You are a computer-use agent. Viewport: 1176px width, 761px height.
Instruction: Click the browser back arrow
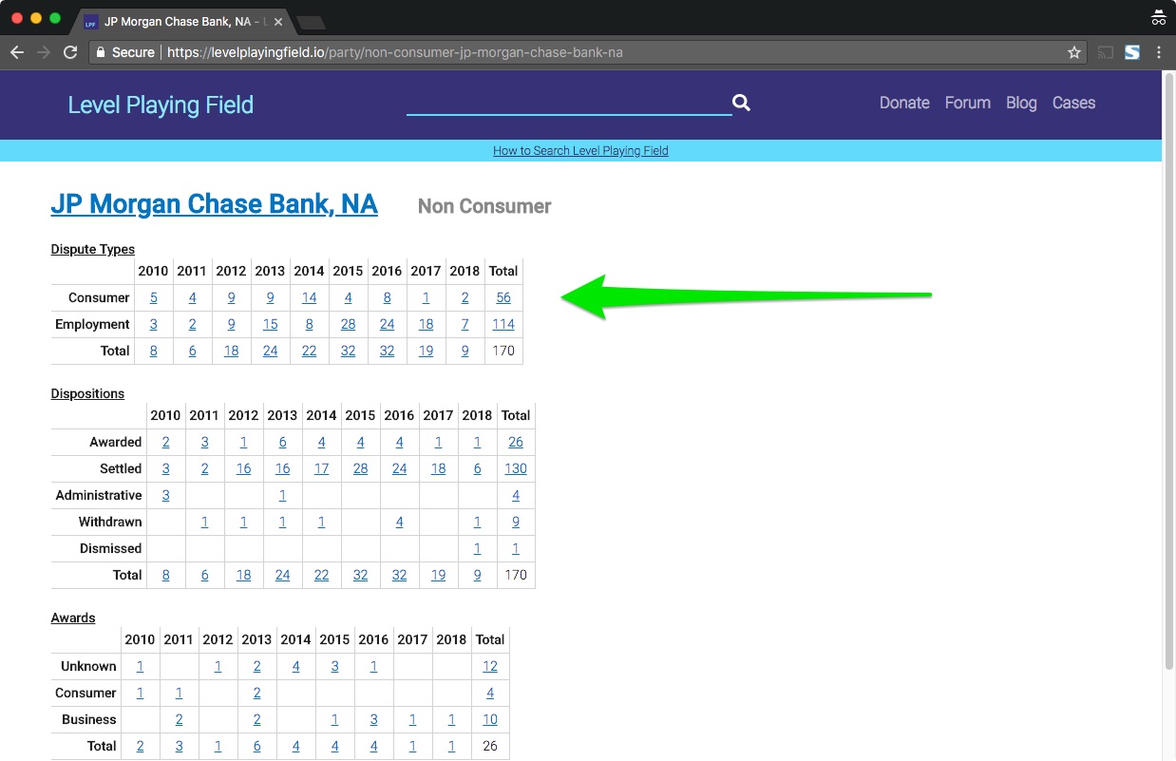click(16, 52)
